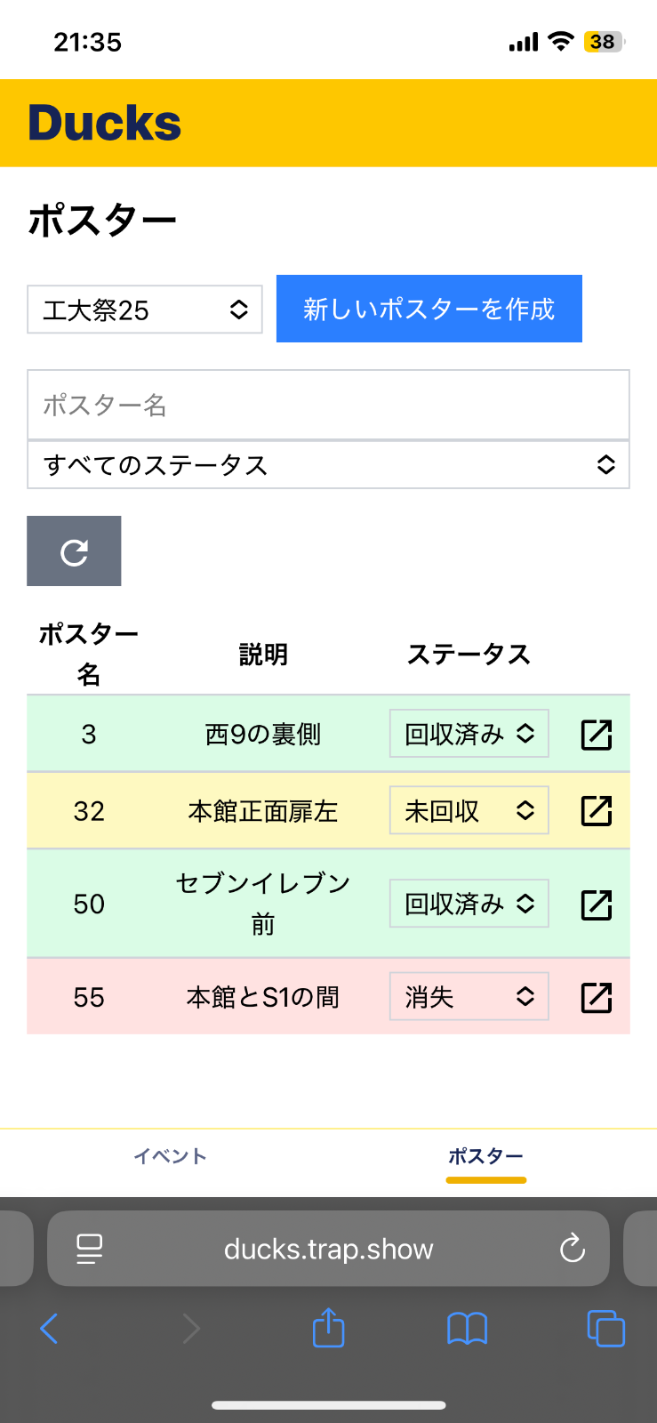The height and width of the screenshot is (1423, 657).
Task: Tap the page reload icon in address bar
Action: tap(572, 1249)
